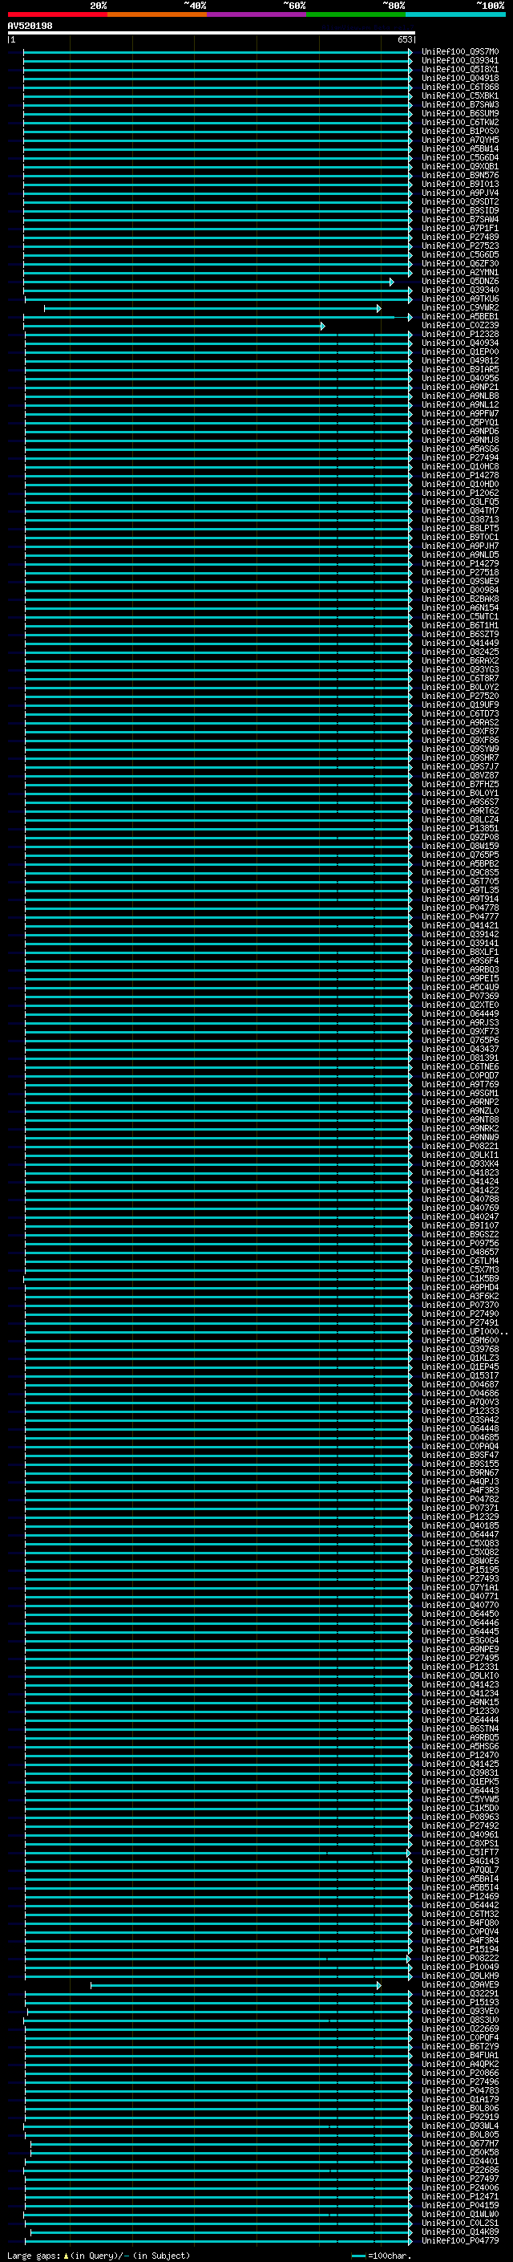Select the UniRef100_A3F6K2 label
513x2262 pixels.
click(x=460, y=1296)
